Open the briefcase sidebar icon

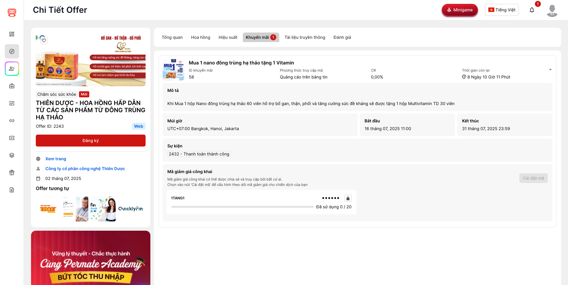tap(12, 86)
